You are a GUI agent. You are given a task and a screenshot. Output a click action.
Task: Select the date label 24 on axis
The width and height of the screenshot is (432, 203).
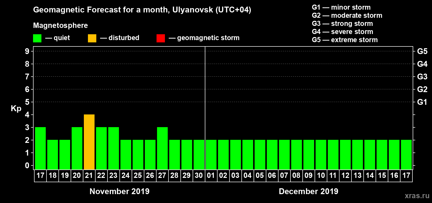[126, 175]
